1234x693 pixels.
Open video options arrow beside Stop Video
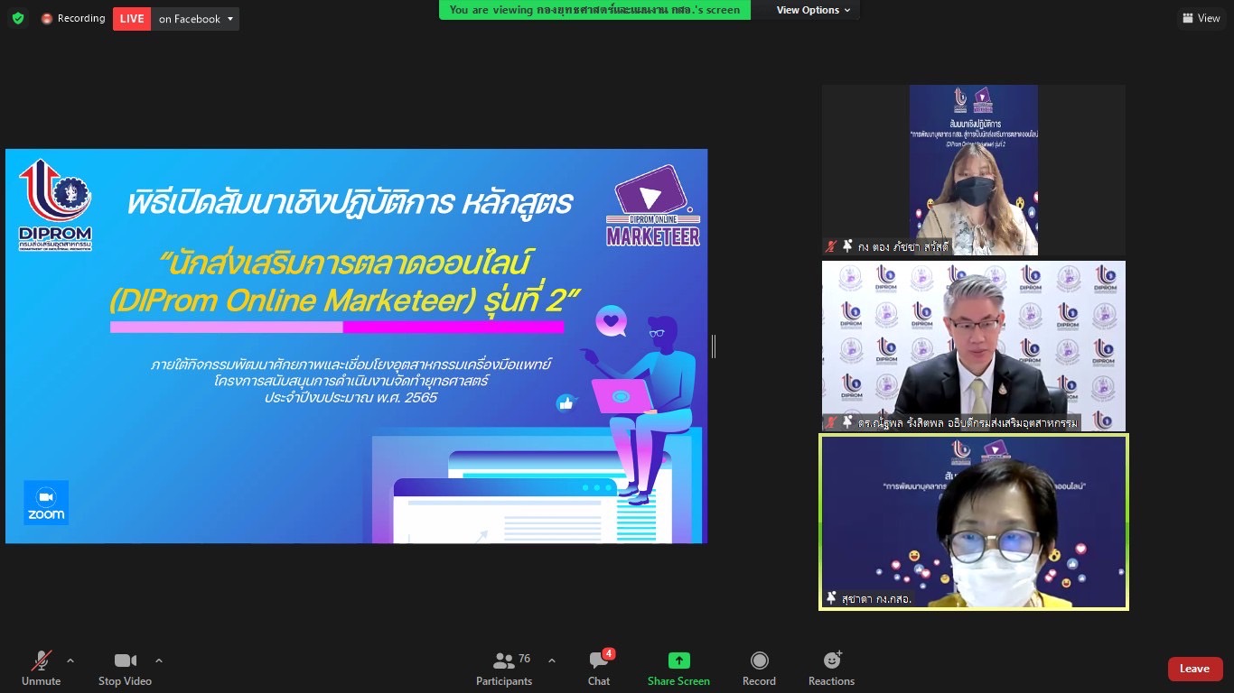159,661
